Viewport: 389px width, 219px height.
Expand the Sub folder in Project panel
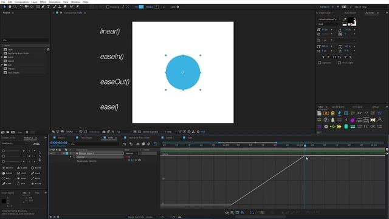tap(2, 65)
